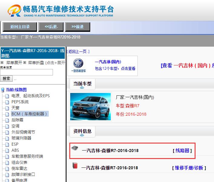Viewport: 214px width, 182px height.
Task: Click the 年份:2016-2018 text
Action: (131, 114)
